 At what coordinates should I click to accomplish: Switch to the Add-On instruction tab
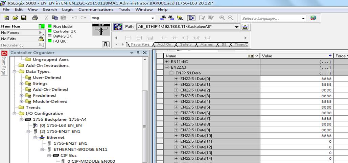point(164,44)
